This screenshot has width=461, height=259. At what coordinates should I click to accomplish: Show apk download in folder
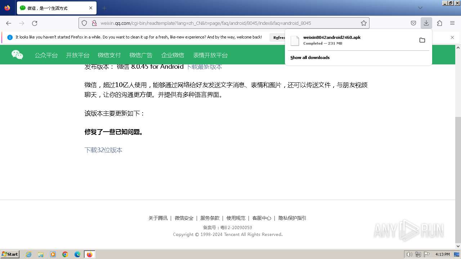click(422, 40)
